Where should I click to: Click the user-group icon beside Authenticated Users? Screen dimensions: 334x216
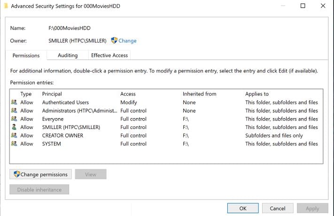(14, 102)
